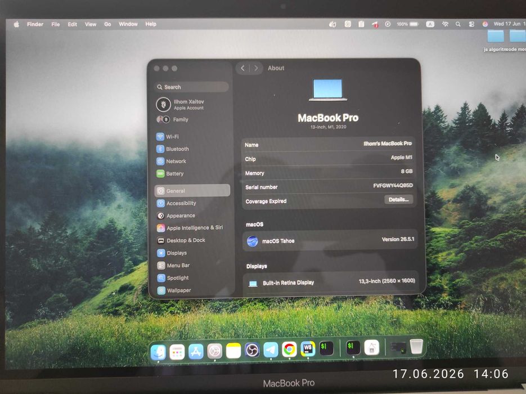Screen dimensions: 526x394
Task: Open Control Center from menu bar
Action: [x=471, y=24]
